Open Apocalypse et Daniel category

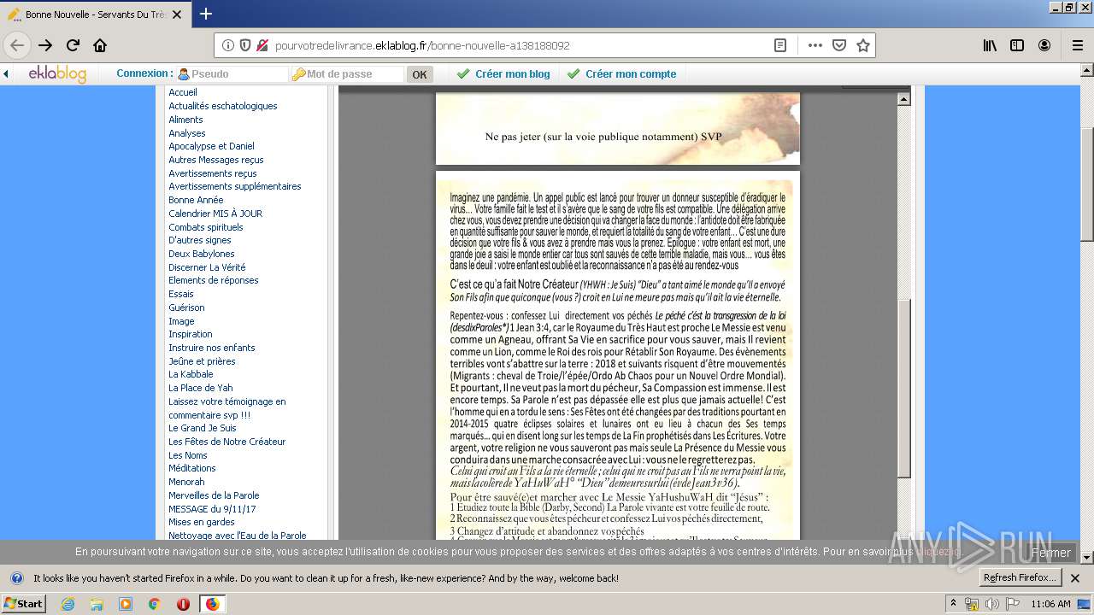click(x=211, y=146)
